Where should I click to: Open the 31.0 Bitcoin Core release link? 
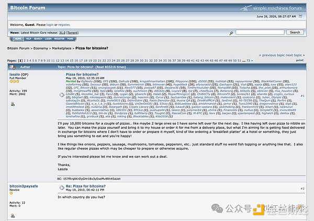(x=62, y=32)
